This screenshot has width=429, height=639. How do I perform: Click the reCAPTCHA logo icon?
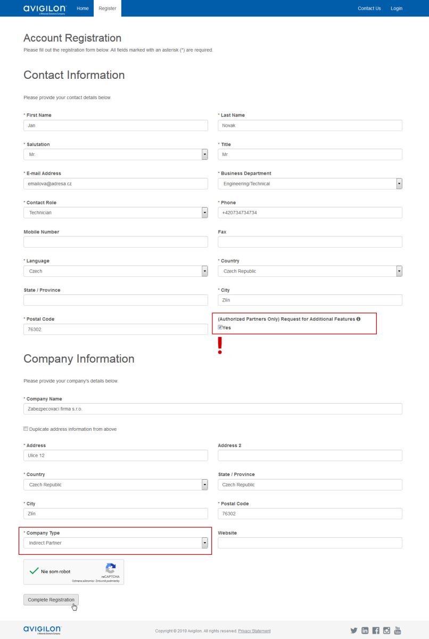111,568
